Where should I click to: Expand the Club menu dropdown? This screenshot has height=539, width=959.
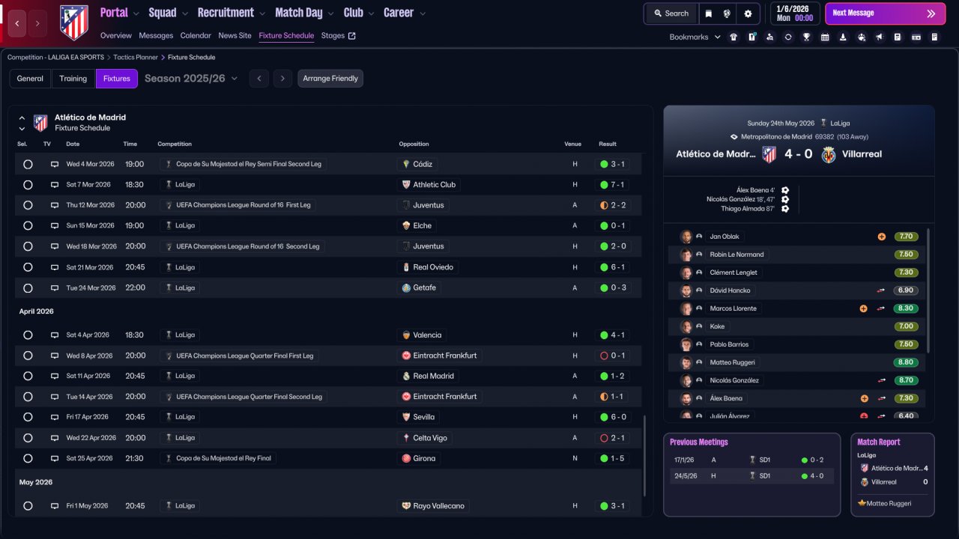[370, 13]
